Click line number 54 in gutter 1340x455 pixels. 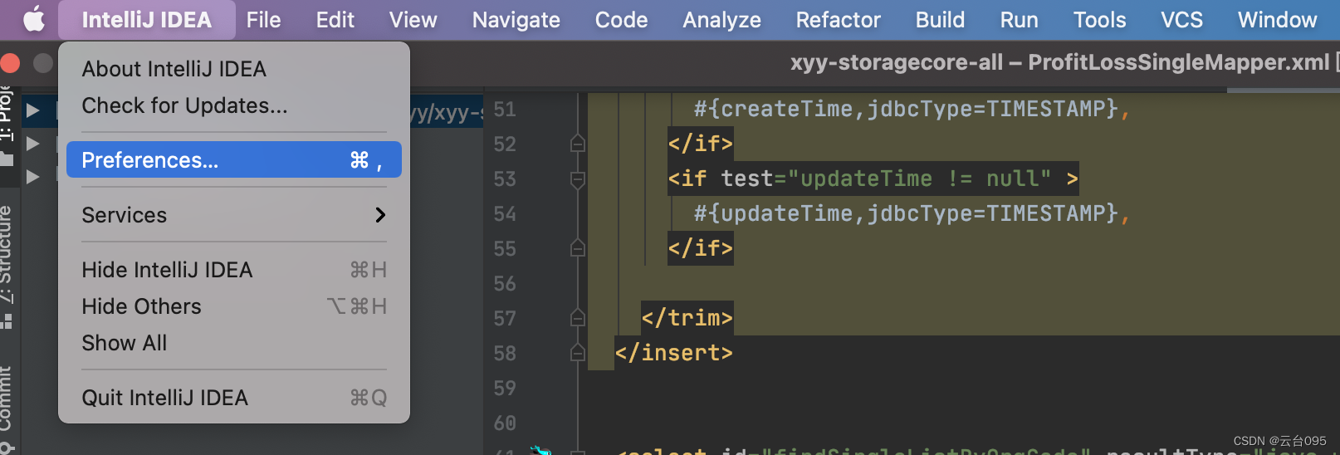click(x=505, y=214)
